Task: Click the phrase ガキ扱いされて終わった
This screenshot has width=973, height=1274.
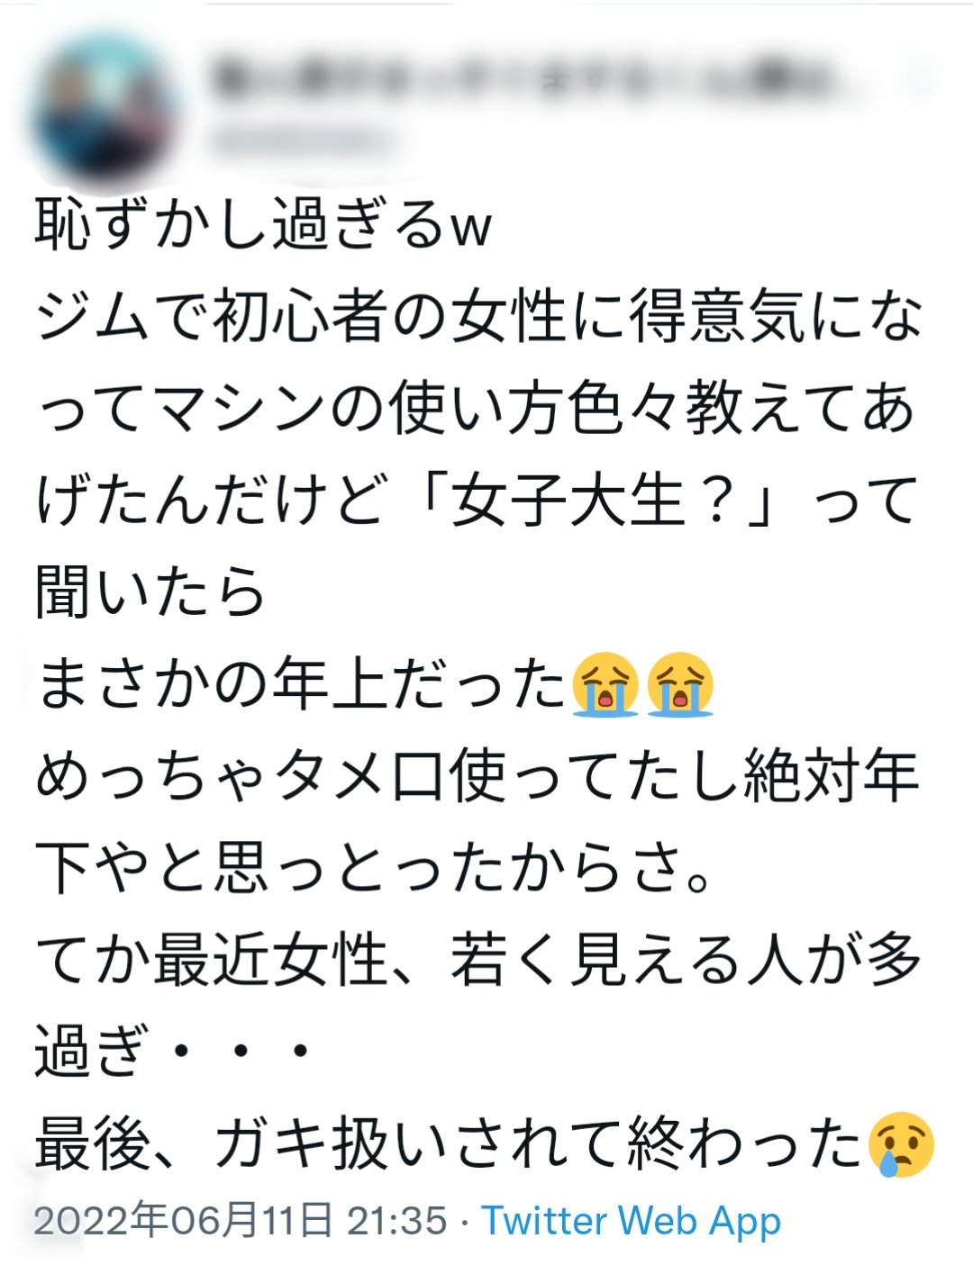Action: coord(539,1144)
